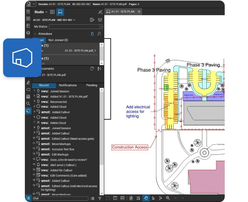Click the leave session icon
Screen dimensions: 248x202
click(92, 20)
